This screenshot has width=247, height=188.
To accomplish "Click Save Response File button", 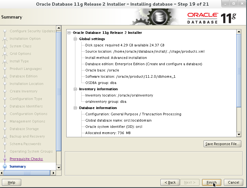I will (222, 144).
